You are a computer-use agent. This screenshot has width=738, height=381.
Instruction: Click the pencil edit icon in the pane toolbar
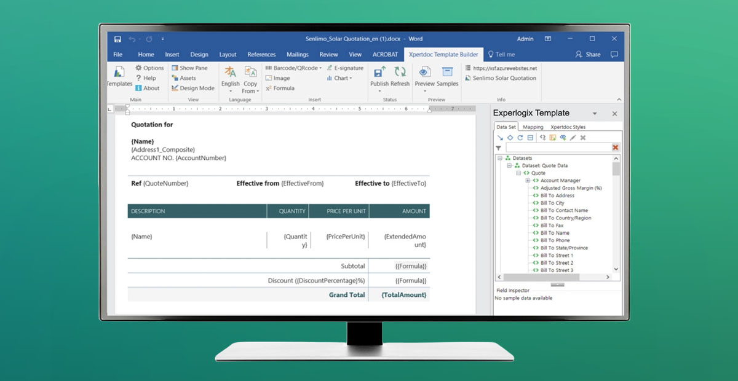[x=573, y=138]
